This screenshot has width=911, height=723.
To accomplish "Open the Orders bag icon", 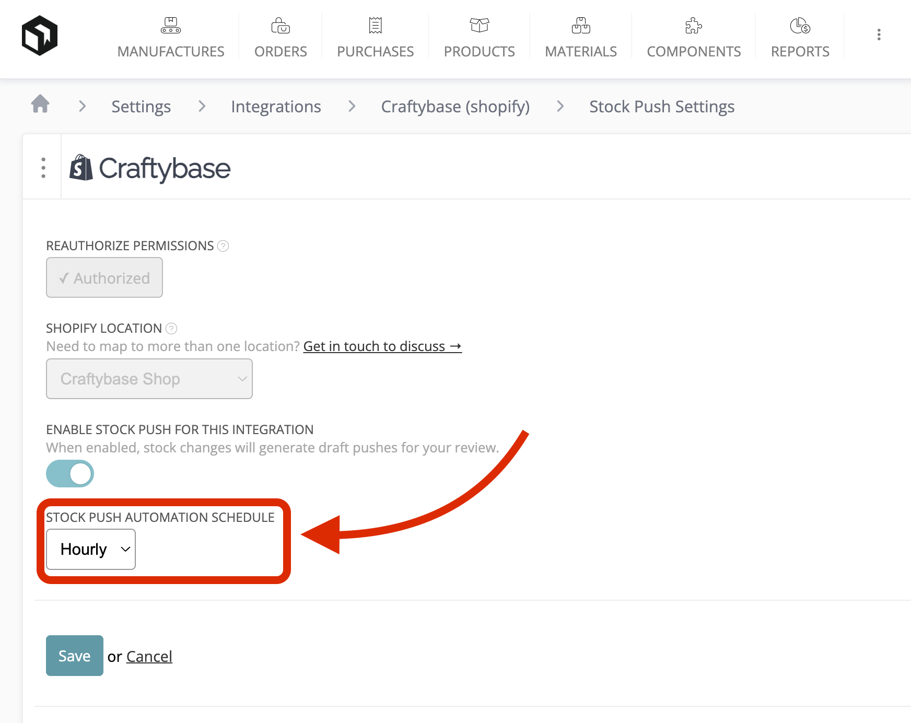I will point(281,25).
